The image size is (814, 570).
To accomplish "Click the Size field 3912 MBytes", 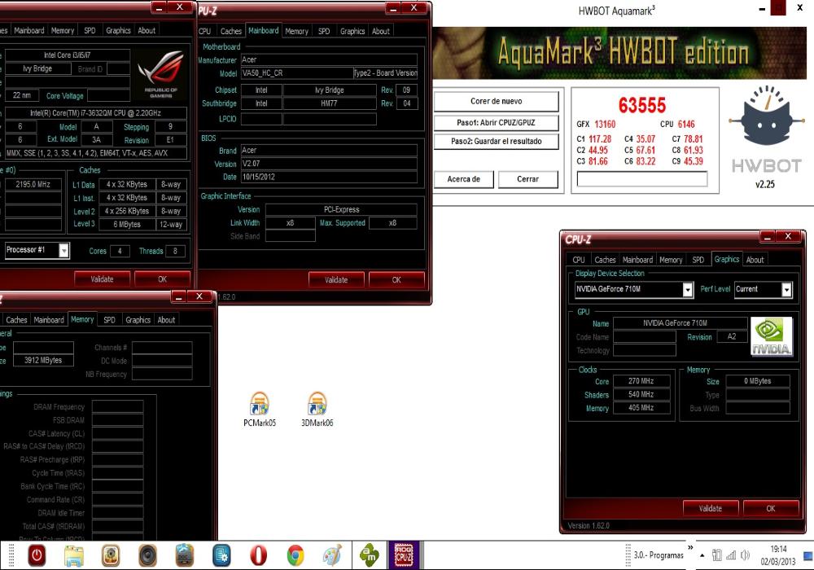I will click(x=43, y=360).
